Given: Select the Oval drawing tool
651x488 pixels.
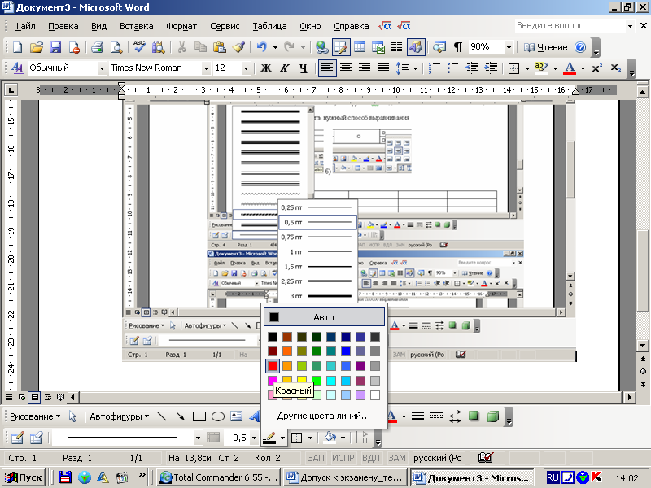Looking at the screenshot, I should 218,416.
